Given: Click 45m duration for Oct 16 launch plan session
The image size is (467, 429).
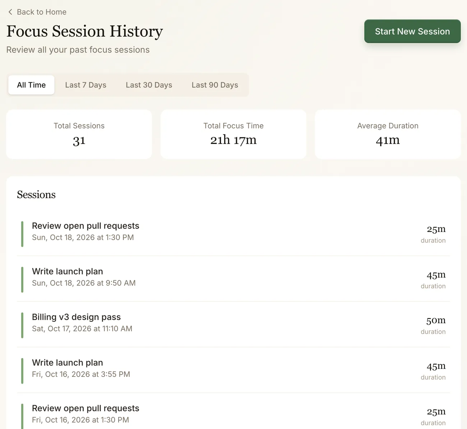Looking at the screenshot, I should point(436,366).
